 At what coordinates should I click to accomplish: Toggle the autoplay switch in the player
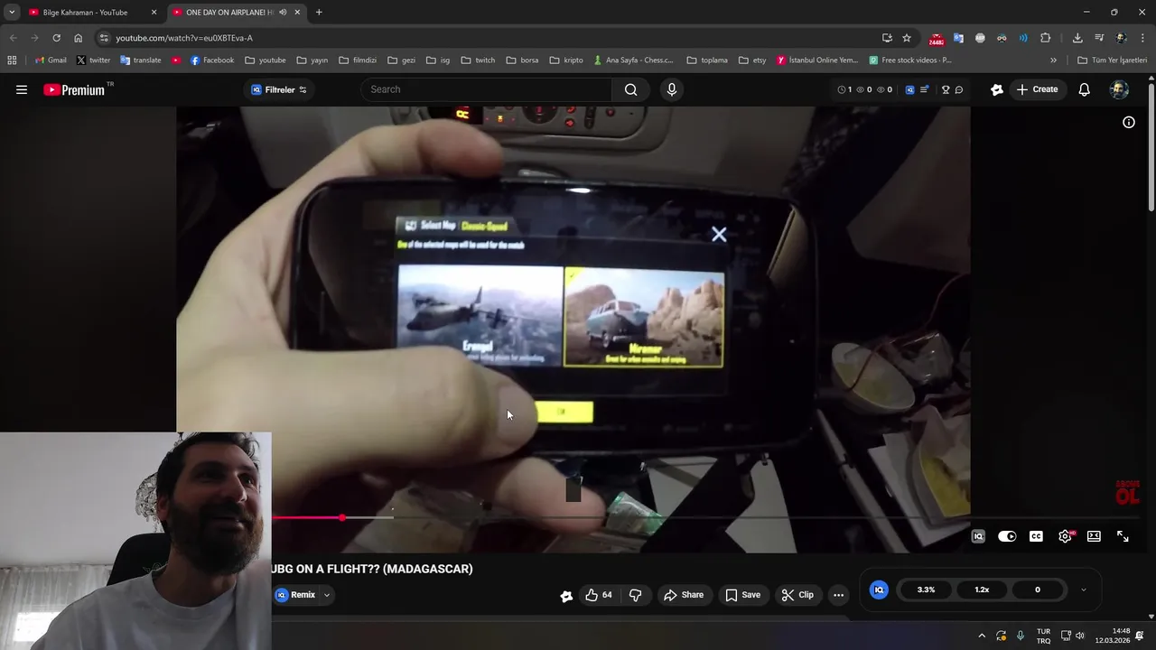[1007, 536]
